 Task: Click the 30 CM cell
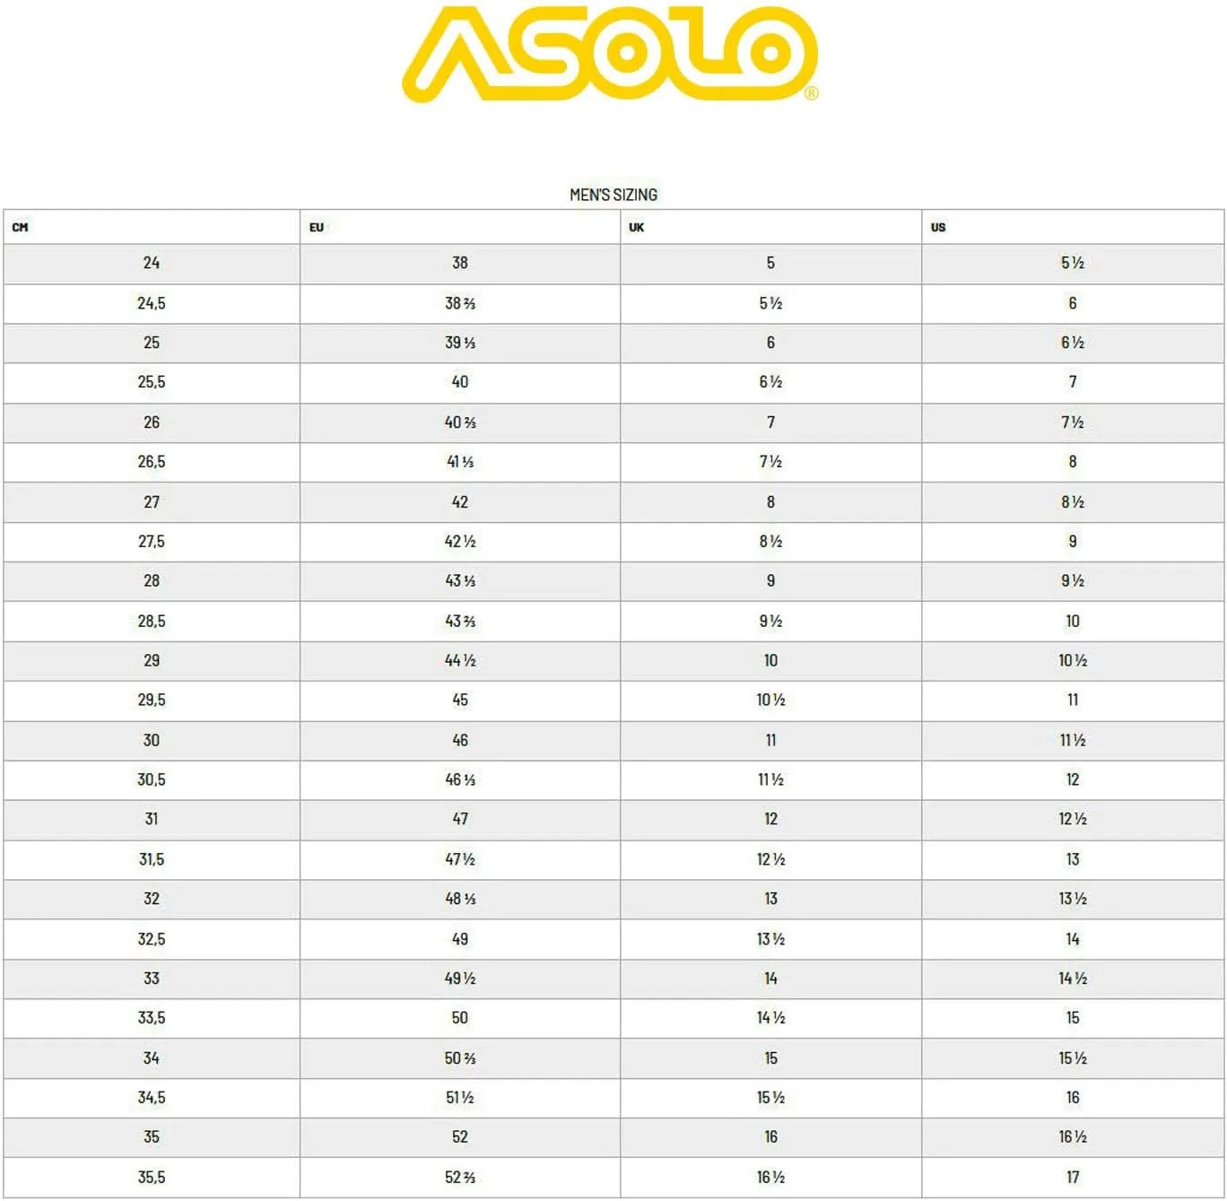pos(152,740)
